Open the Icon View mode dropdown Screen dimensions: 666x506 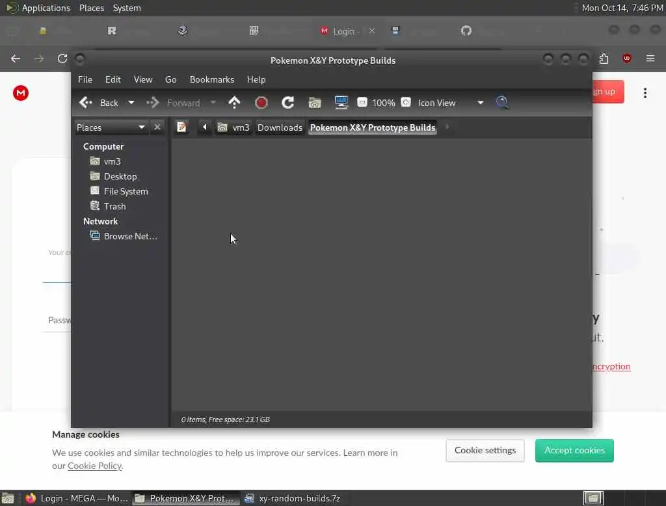tap(450, 103)
